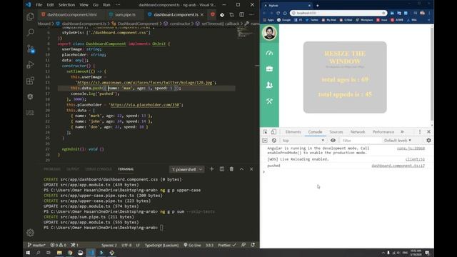The height and width of the screenshot is (257, 457).
Task: Switch to sum.pipe.ts editor tab
Action: (x=125, y=14)
